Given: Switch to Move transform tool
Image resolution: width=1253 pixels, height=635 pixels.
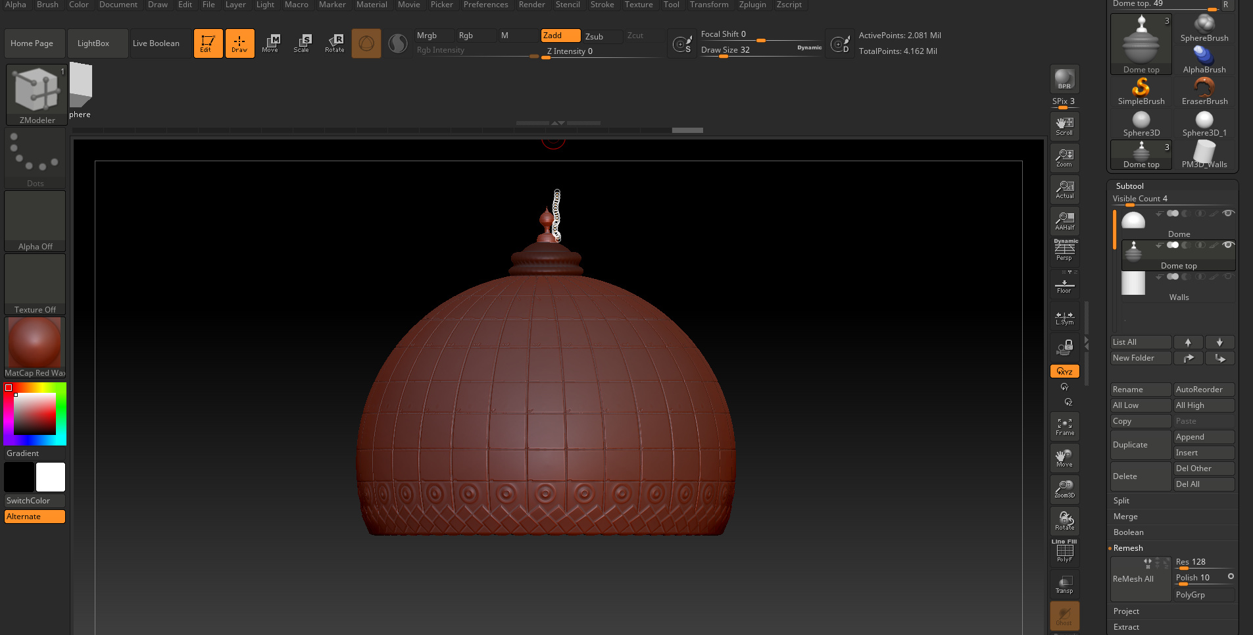Looking at the screenshot, I should [270, 43].
